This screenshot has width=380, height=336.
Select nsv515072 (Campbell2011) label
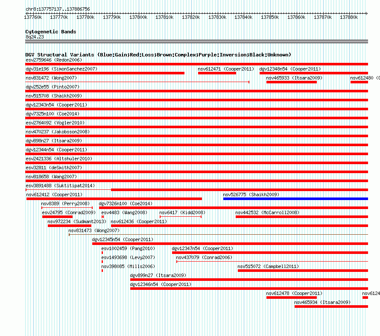[x=268, y=266]
